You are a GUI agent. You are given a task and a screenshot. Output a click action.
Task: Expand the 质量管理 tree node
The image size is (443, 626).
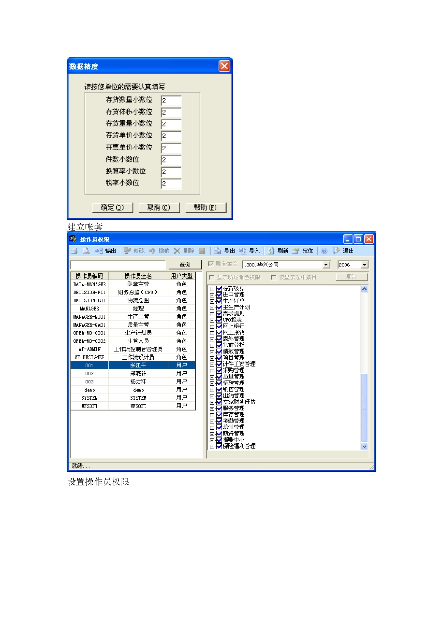(212, 377)
